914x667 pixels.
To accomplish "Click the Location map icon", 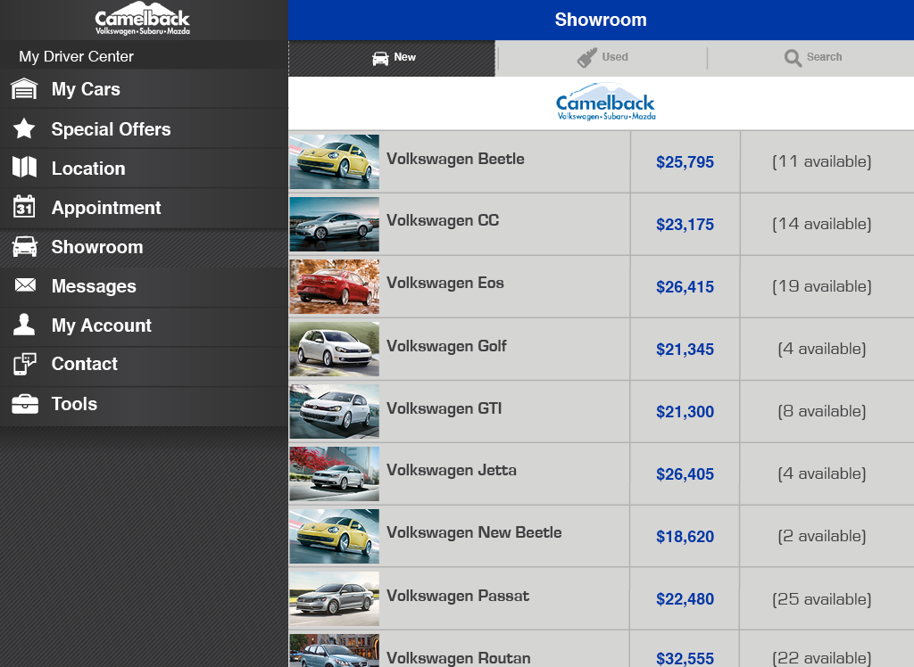I will click(x=24, y=168).
